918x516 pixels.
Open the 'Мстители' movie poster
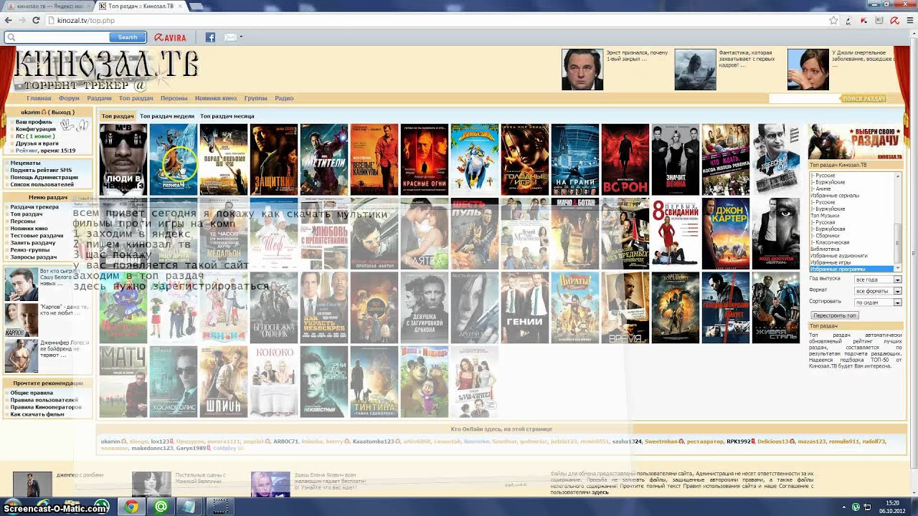pyautogui.click(x=324, y=159)
